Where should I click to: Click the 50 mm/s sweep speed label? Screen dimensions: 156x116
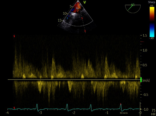click(x=124, y=113)
